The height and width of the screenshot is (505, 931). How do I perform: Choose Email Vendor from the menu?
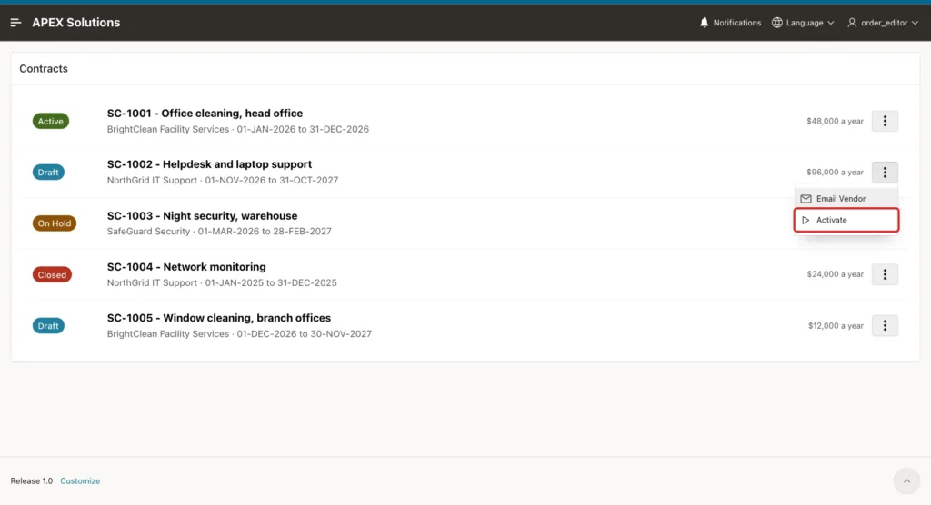click(x=846, y=199)
